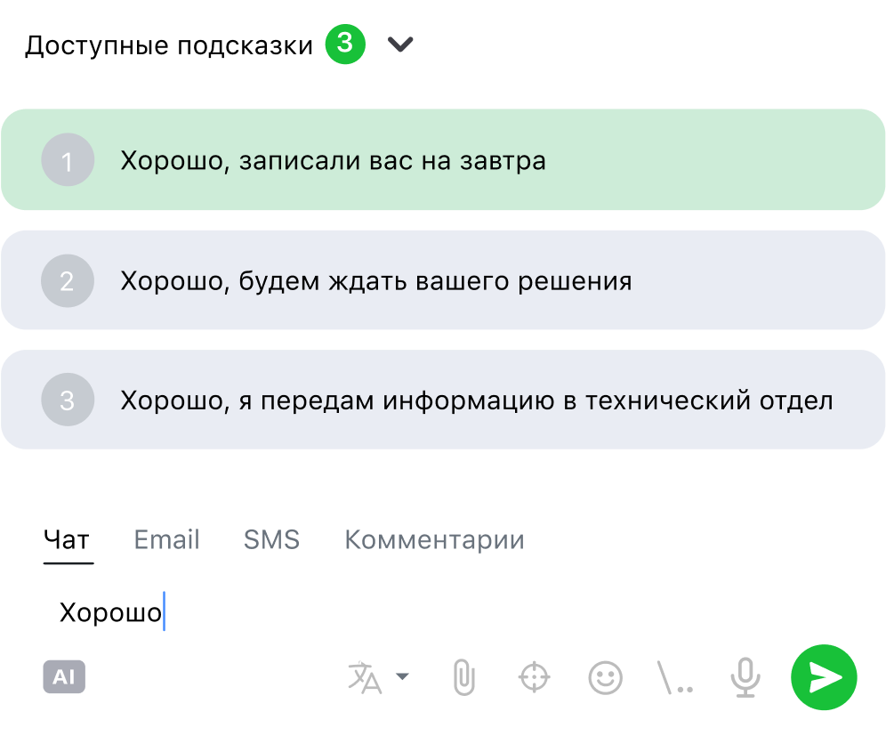The width and height of the screenshot is (886, 744).
Task: Click the Доступные подсказки header label
Action: (x=169, y=45)
